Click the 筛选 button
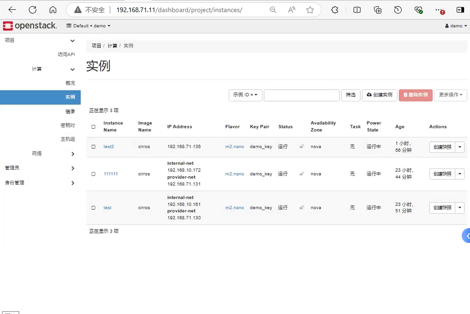The image size is (470, 314). click(x=351, y=95)
